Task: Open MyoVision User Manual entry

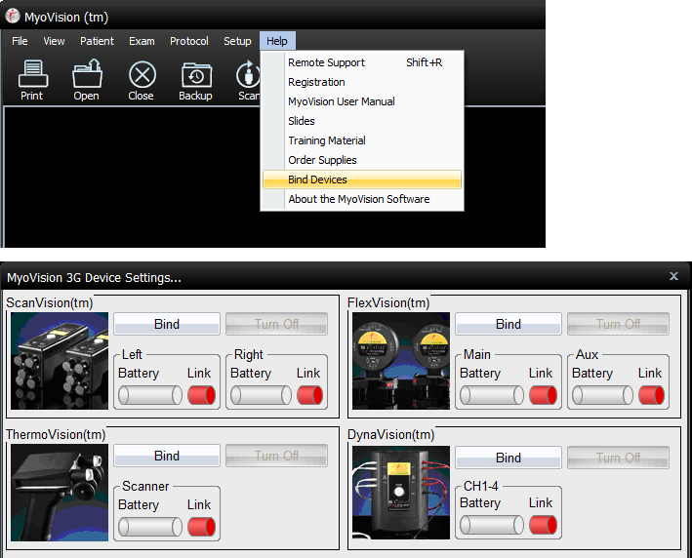Action: coord(362,101)
